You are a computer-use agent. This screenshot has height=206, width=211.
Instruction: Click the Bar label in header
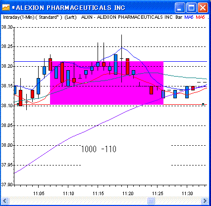click(179, 17)
